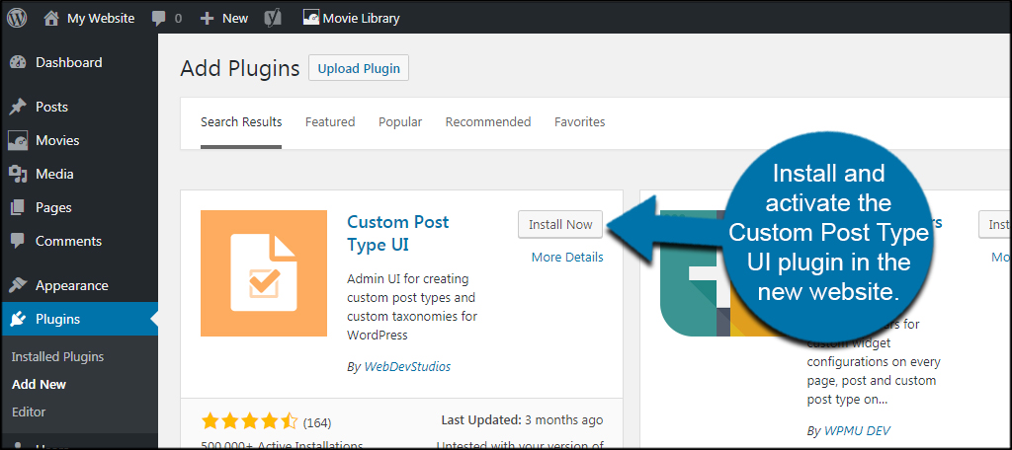The height and width of the screenshot is (450, 1012).
Task: Open Posts in the sidebar
Action: tap(51, 107)
